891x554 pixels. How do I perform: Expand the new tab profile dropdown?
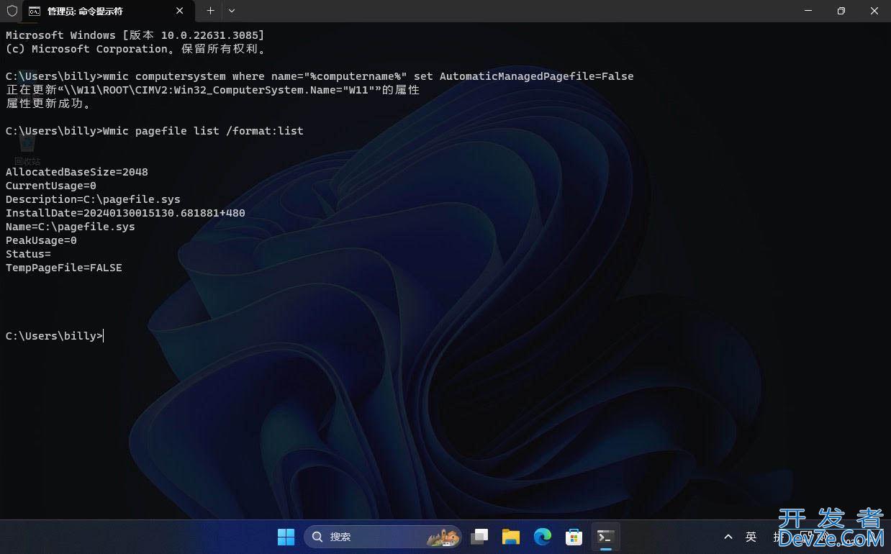pos(232,11)
